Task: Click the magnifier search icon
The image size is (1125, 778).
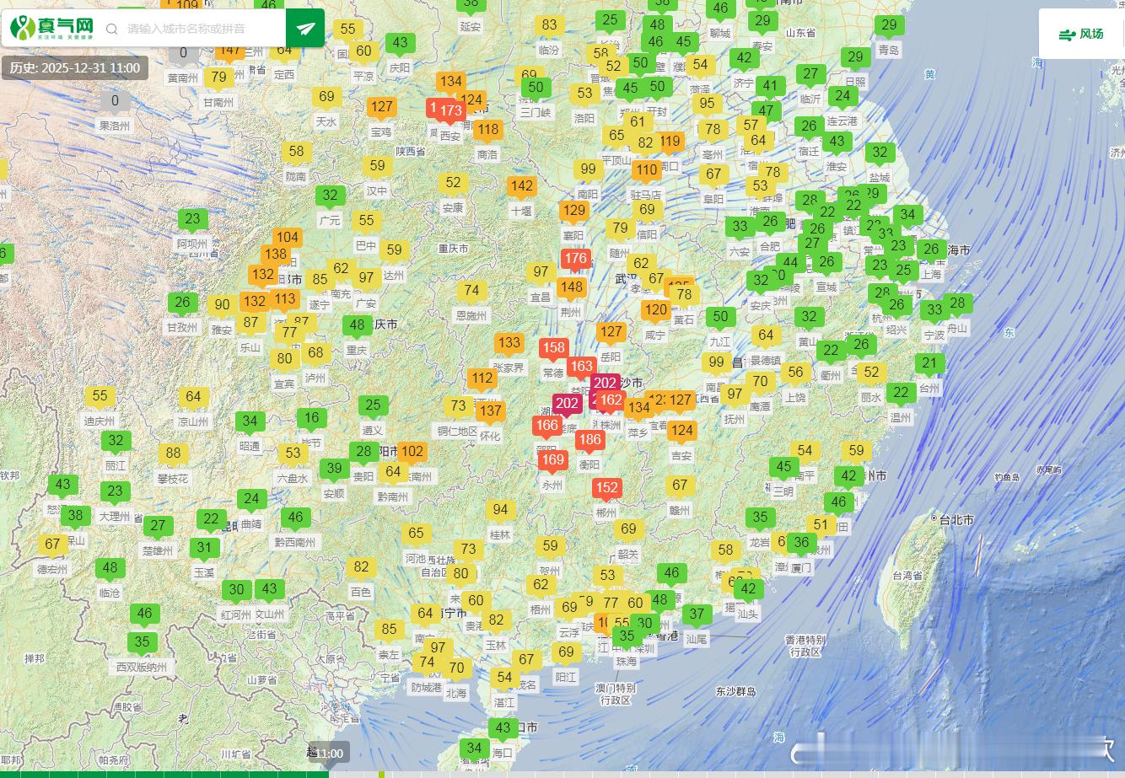Action: (111, 29)
